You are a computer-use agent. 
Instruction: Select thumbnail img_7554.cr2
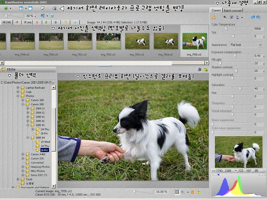[166, 41]
